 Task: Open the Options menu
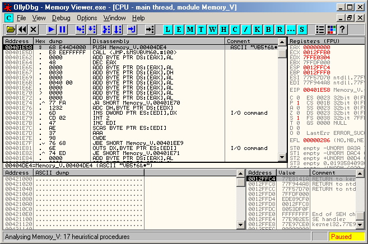click(x=87, y=18)
